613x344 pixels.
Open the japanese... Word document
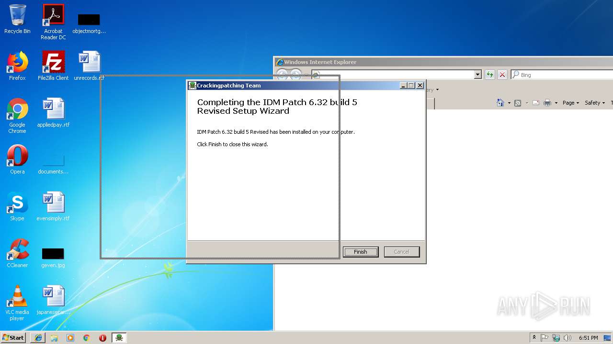pos(53,300)
